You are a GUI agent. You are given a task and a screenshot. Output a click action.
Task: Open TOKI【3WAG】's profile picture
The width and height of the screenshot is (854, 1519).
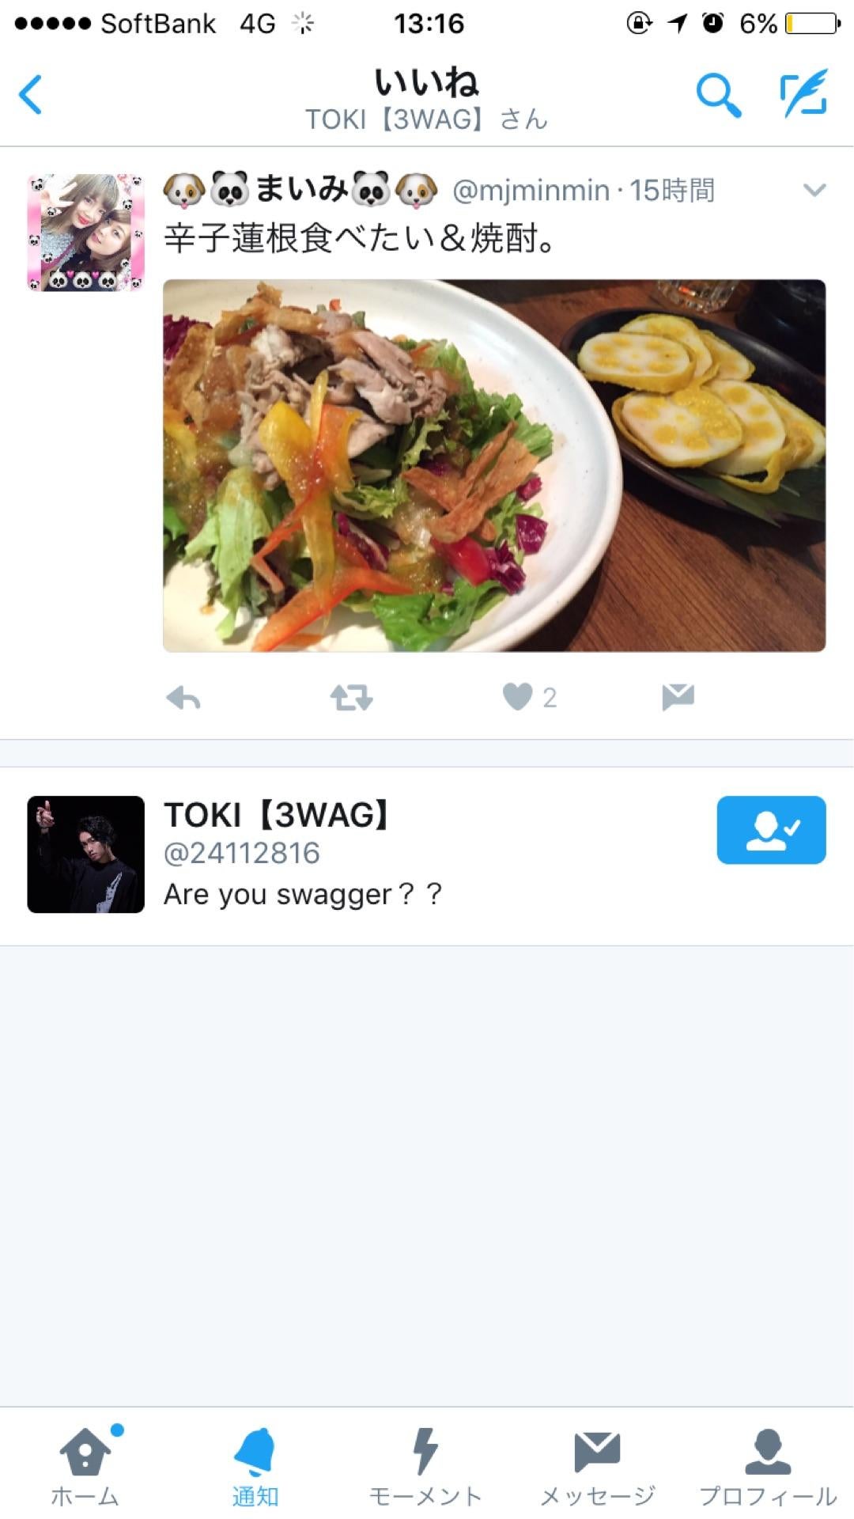click(x=85, y=854)
